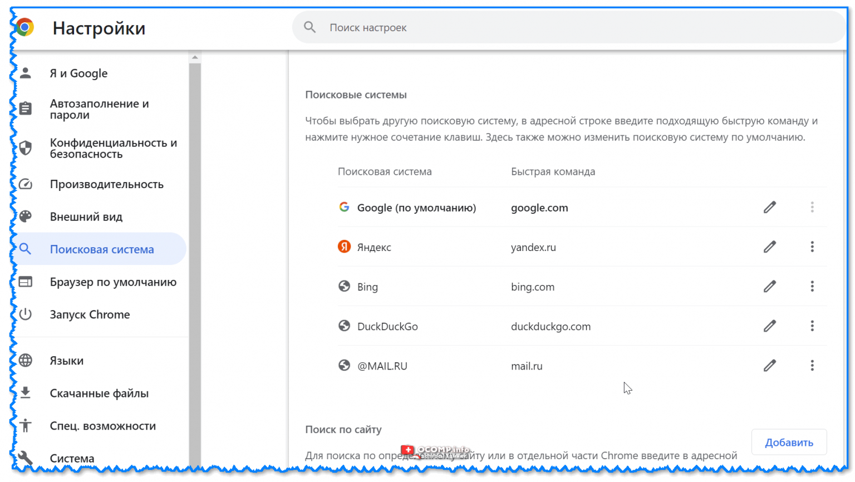
Task: Open more actions menu for Google
Action: [812, 207]
